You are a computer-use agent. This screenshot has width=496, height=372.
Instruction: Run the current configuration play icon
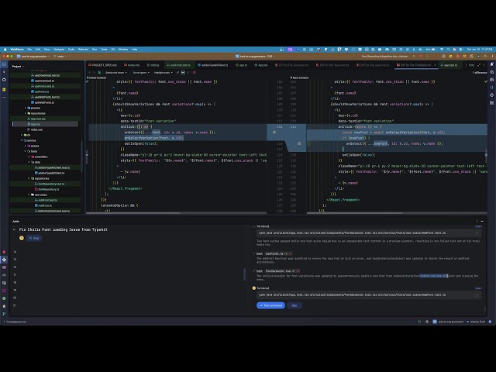(414, 57)
